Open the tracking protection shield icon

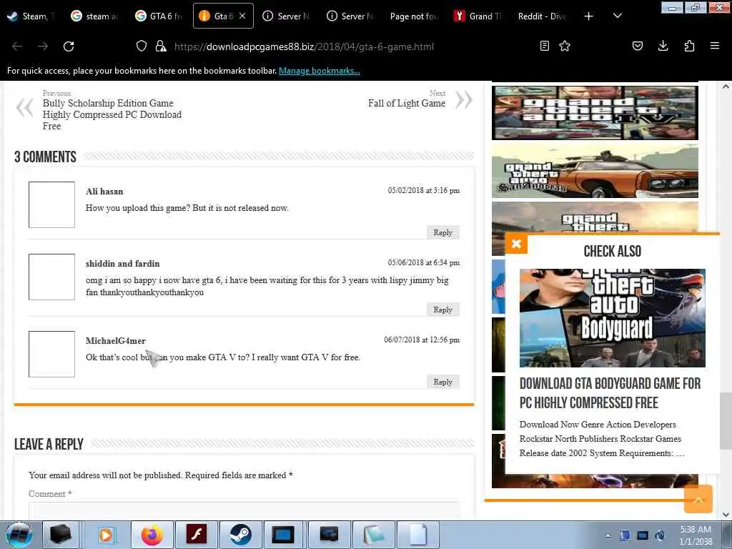tap(142, 46)
